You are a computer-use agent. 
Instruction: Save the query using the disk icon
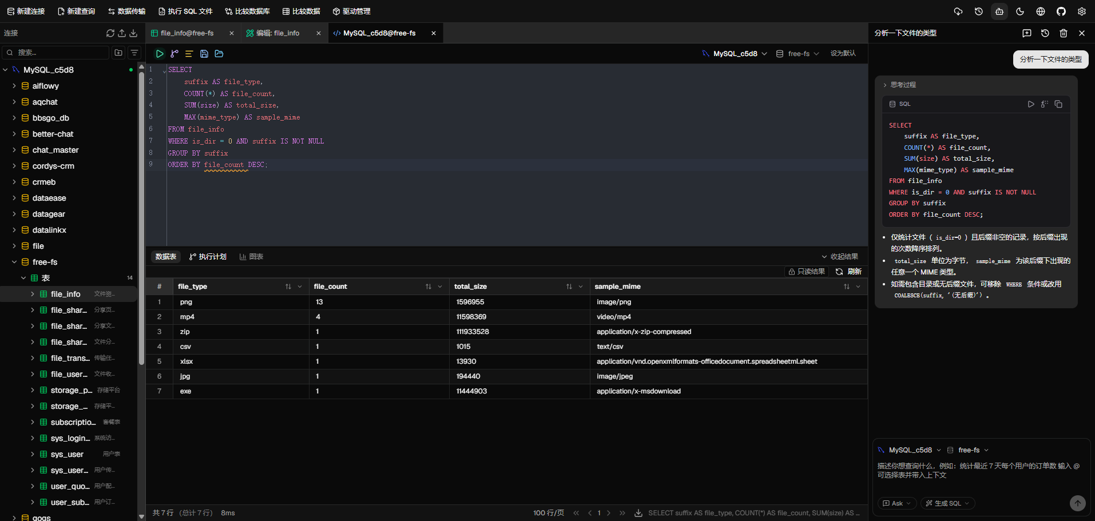(x=204, y=54)
